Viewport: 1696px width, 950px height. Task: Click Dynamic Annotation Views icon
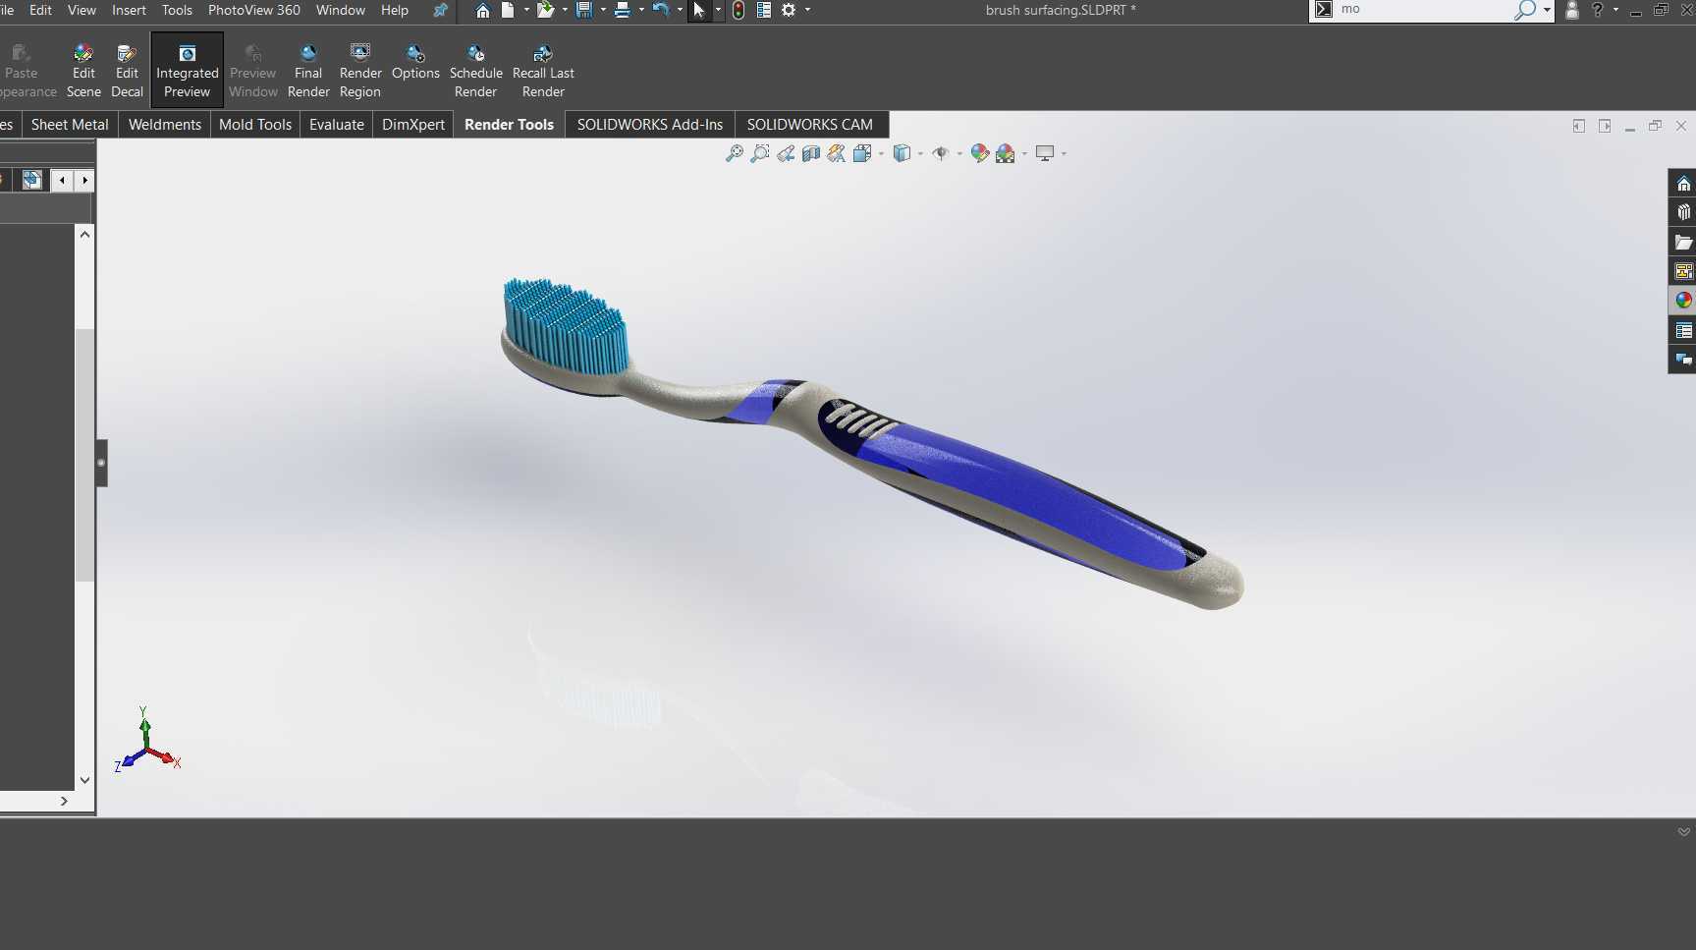tap(837, 153)
